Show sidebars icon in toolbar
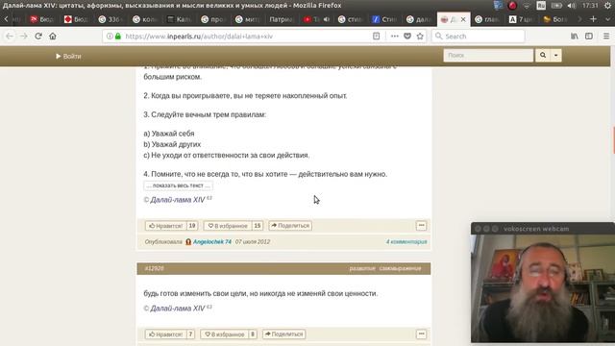This screenshot has height=346, width=615. (x=589, y=37)
